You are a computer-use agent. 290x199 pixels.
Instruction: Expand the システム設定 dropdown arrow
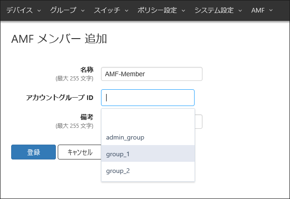click(240, 10)
